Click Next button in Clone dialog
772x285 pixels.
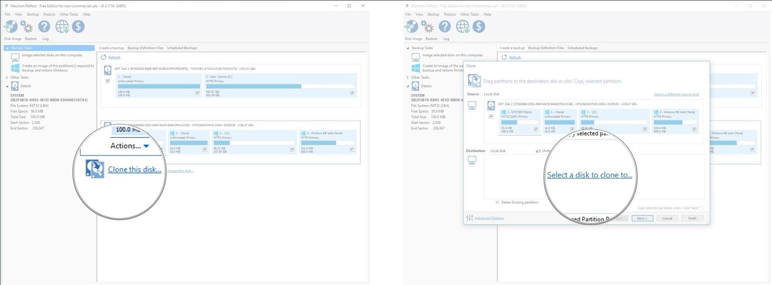642,218
